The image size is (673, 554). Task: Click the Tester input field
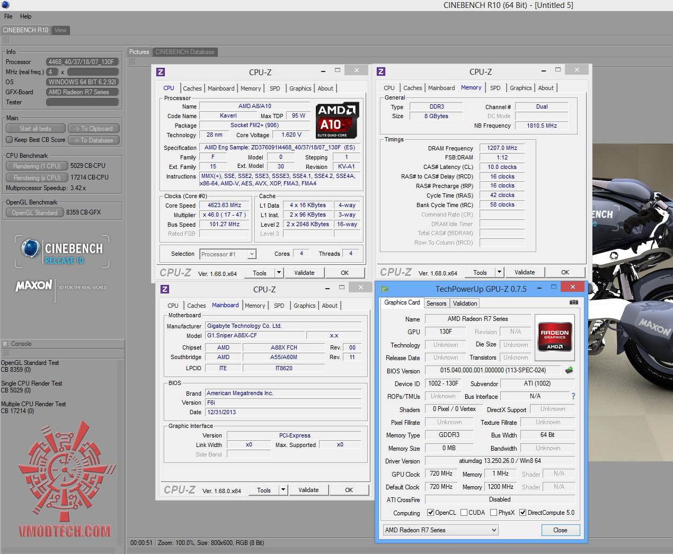click(82, 102)
